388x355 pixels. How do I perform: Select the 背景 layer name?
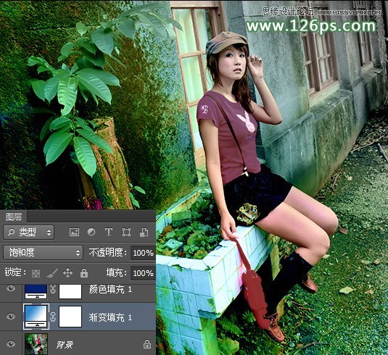(65, 344)
